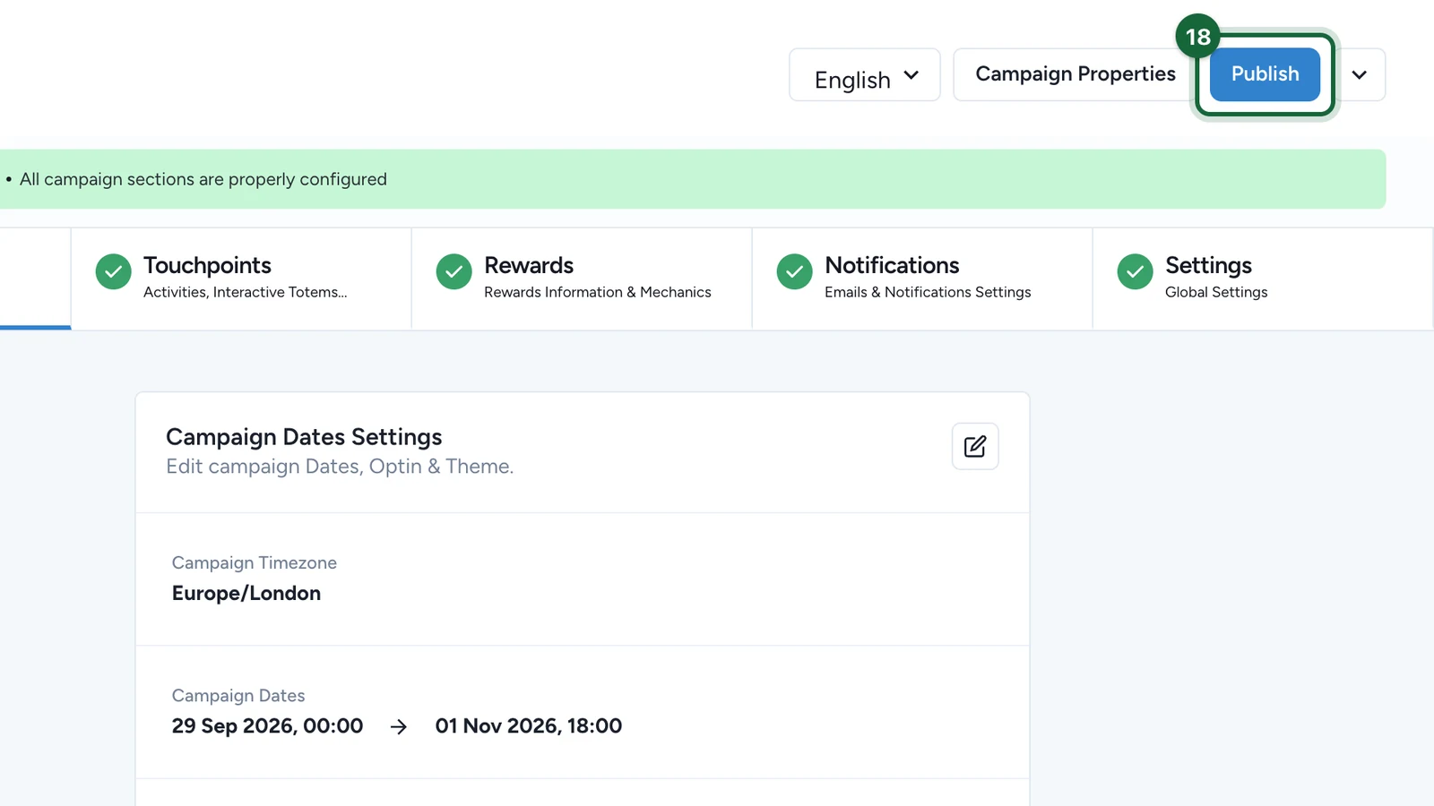1434x806 pixels.
Task: Go to the Settings tab
Action: pos(1263,279)
